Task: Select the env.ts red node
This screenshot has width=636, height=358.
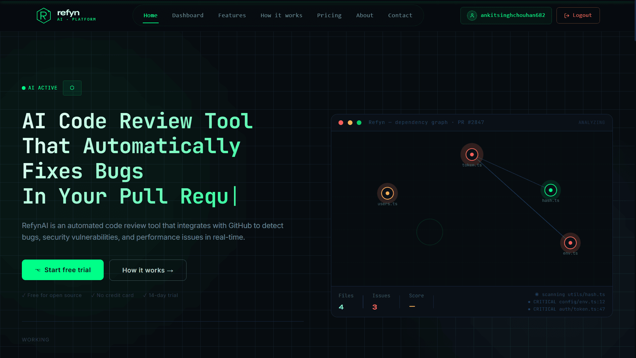Action: (x=570, y=243)
